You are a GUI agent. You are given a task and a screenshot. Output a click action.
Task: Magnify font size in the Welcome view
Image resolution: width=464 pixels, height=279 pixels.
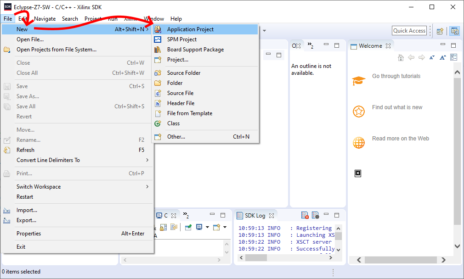443,57
